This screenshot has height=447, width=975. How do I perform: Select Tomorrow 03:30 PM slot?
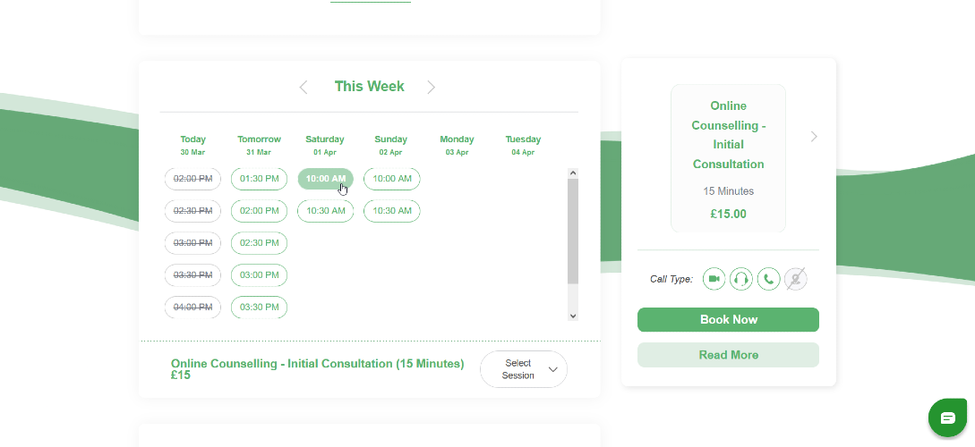pyautogui.click(x=260, y=308)
